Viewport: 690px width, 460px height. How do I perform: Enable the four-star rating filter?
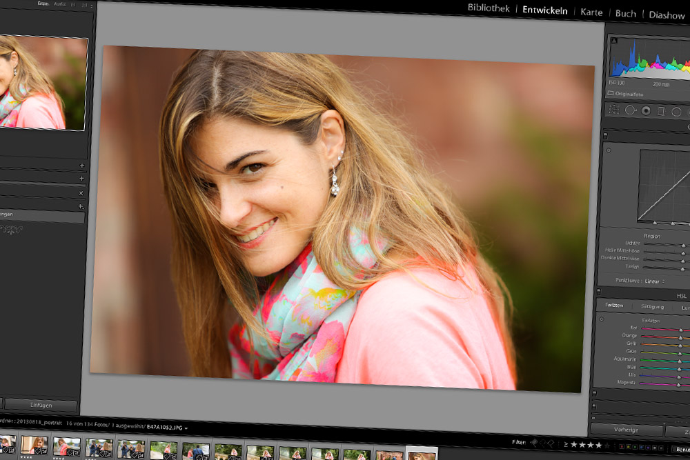pyautogui.click(x=598, y=446)
